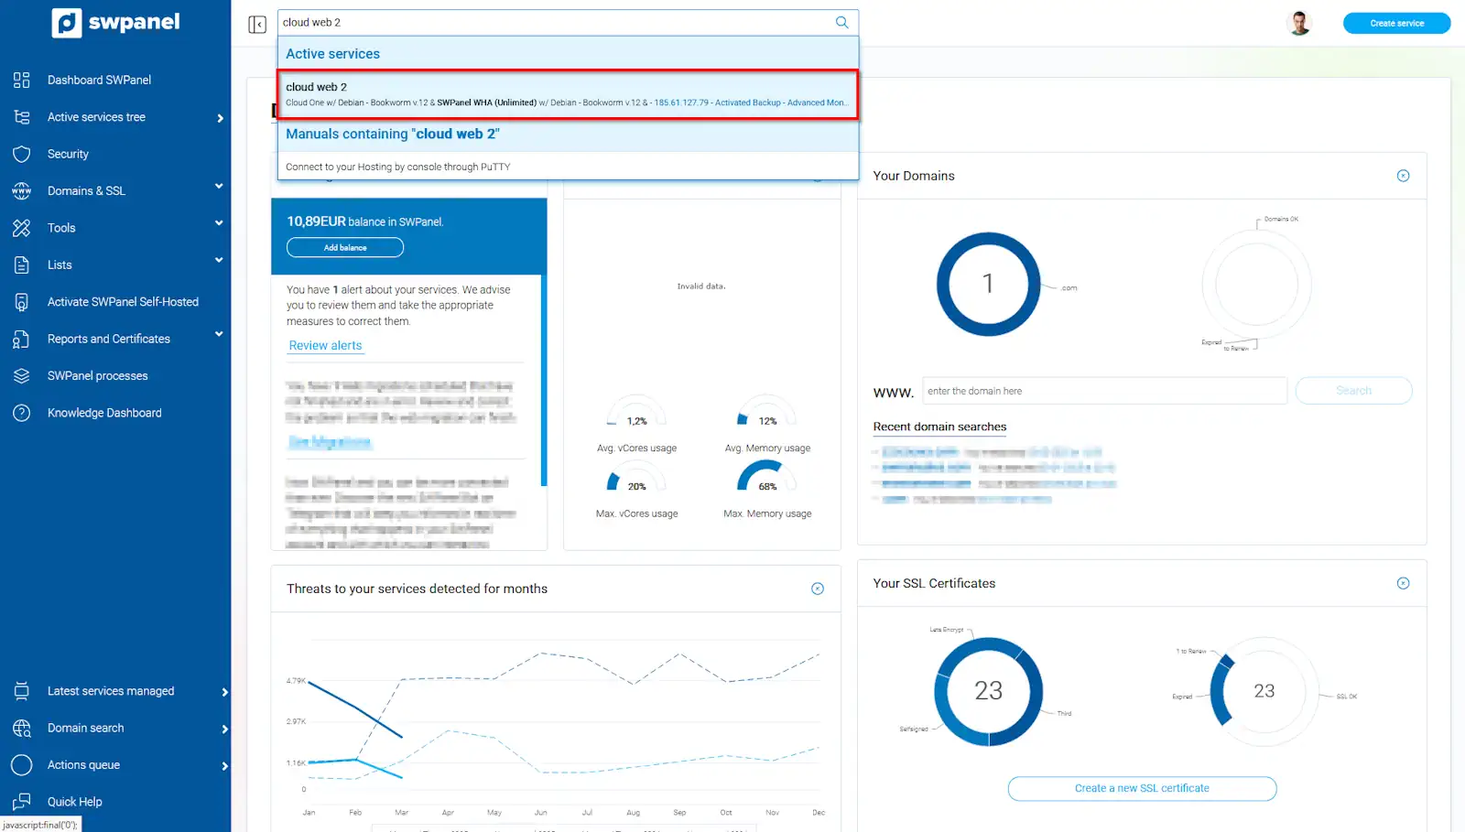Click the Knowledge Dashboard question icon

[22, 413]
